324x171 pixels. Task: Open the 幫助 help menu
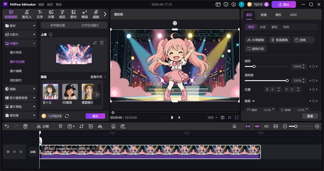[x=58, y=4]
